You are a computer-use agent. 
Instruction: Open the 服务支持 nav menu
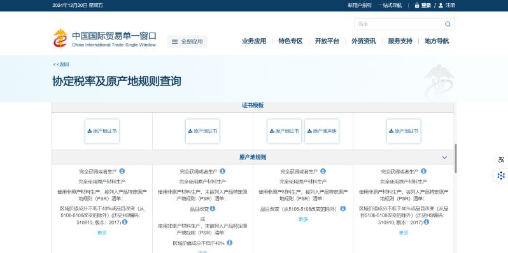400,41
